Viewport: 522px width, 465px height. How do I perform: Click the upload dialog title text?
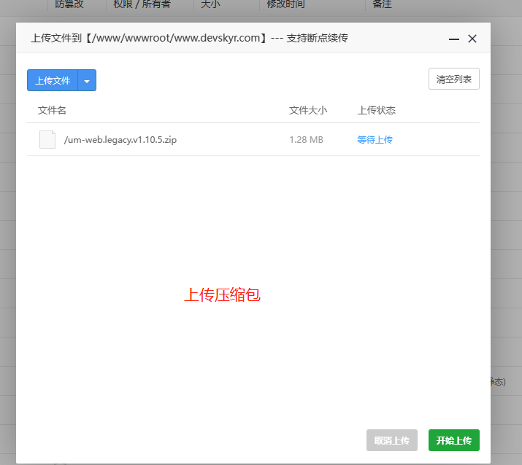point(189,38)
